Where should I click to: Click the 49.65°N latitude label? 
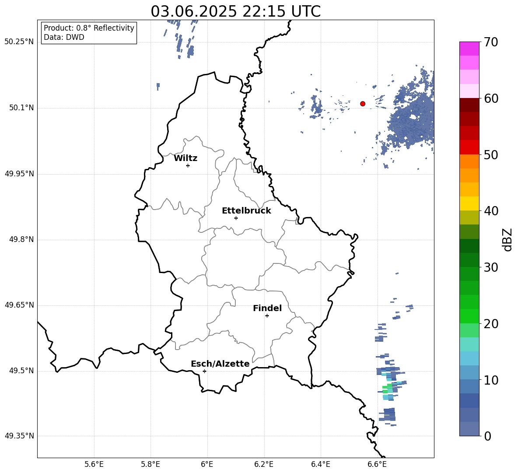19,305
